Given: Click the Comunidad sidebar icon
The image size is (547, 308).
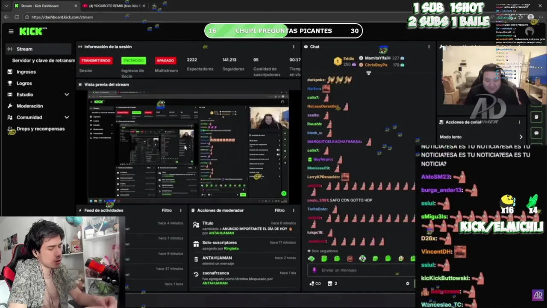Looking at the screenshot, I should coord(10,117).
